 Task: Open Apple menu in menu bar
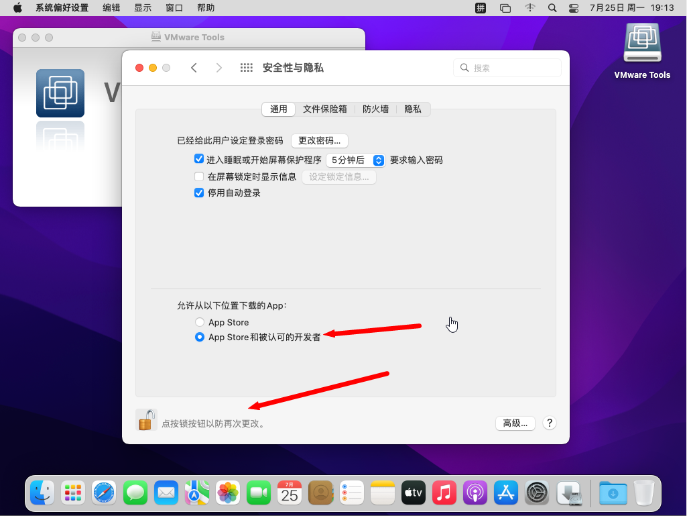(17, 8)
